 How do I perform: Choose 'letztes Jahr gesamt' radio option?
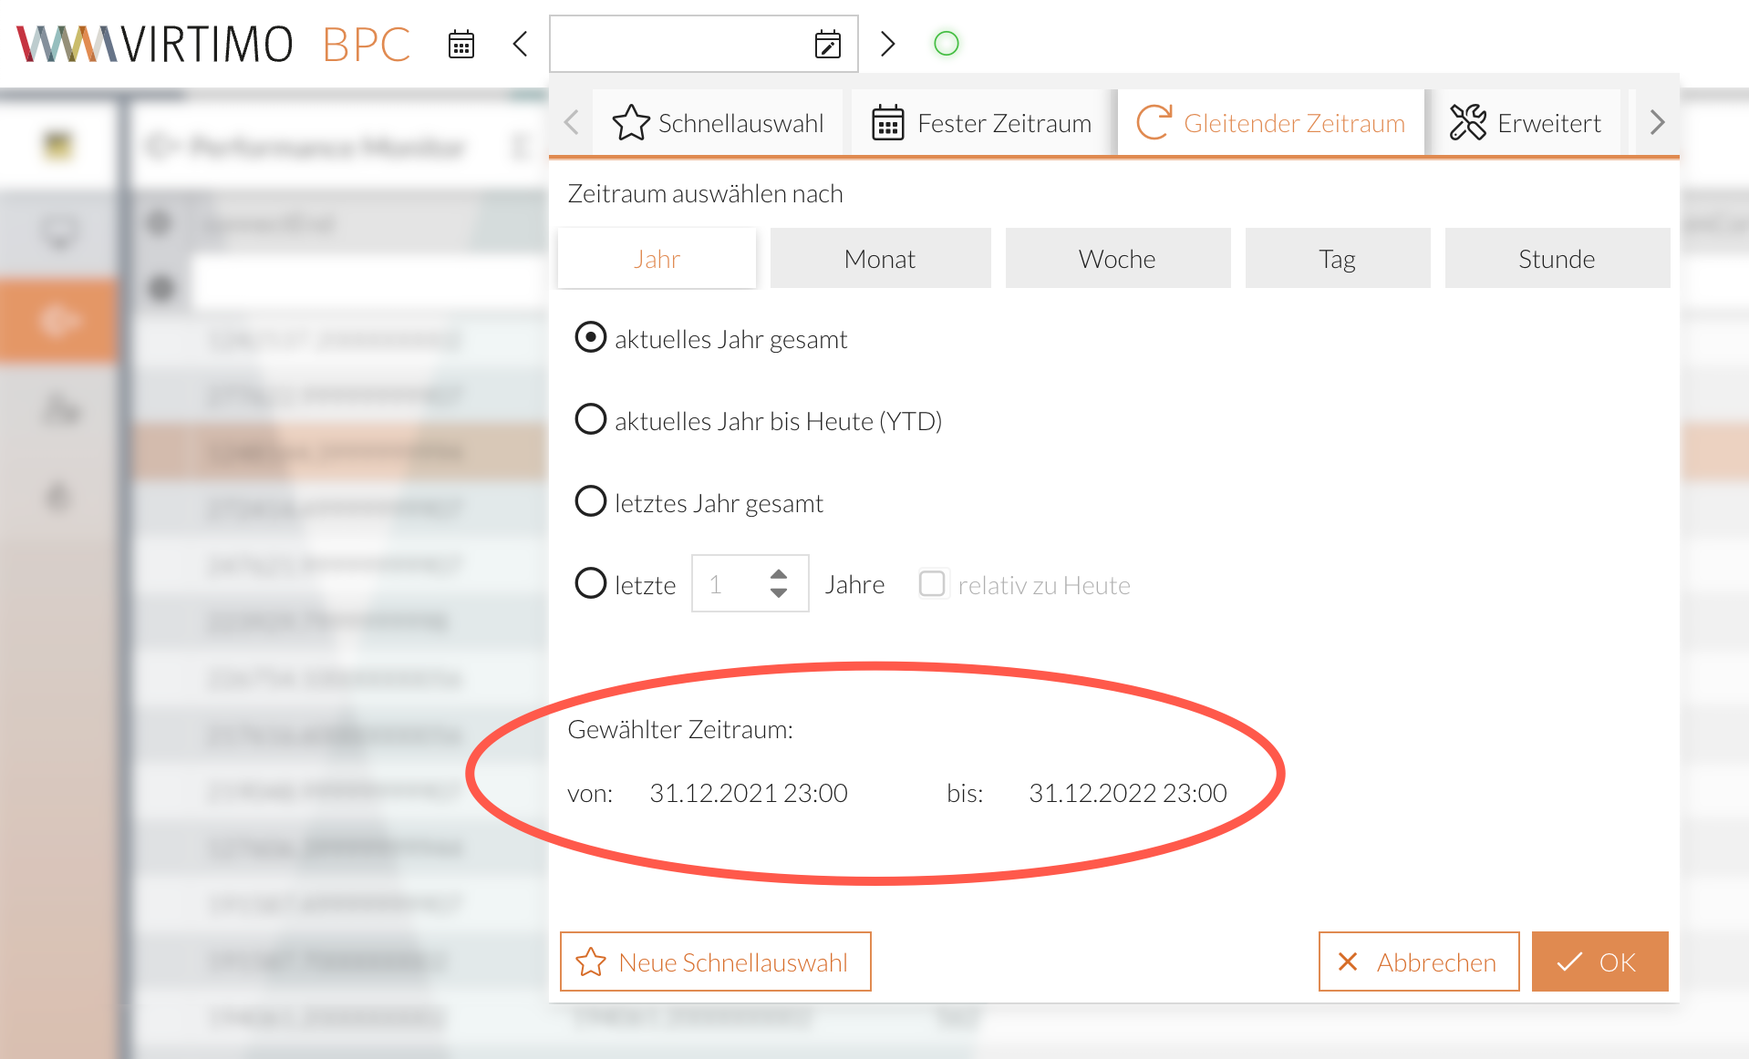591,502
